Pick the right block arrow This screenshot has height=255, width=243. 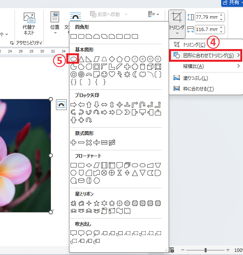click(74, 105)
